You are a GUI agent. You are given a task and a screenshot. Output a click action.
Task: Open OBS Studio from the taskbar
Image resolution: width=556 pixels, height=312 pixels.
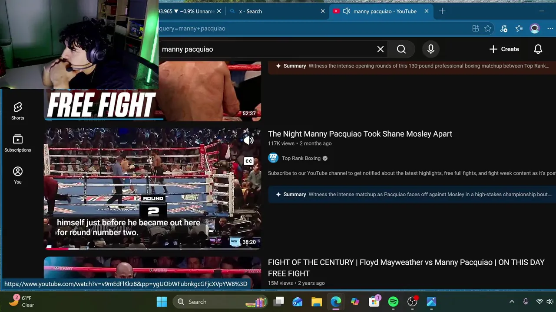click(412, 302)
